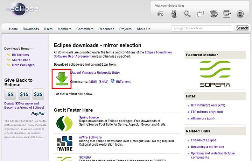Download from the Yamagata University mirror link
The image size is (252, 161).
point(95,73)
